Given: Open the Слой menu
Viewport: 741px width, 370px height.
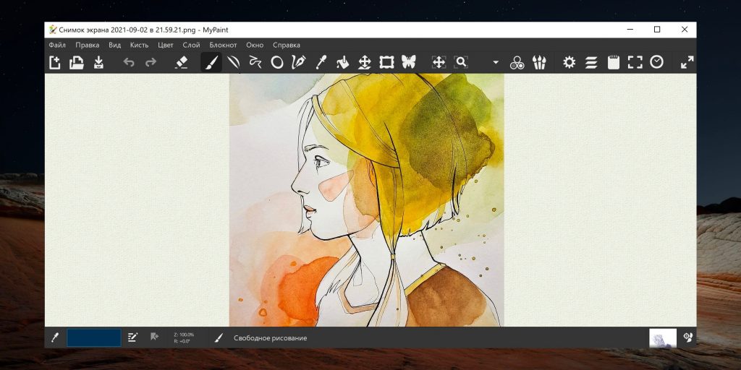Looking at the screenshot, I should [192, 45].
